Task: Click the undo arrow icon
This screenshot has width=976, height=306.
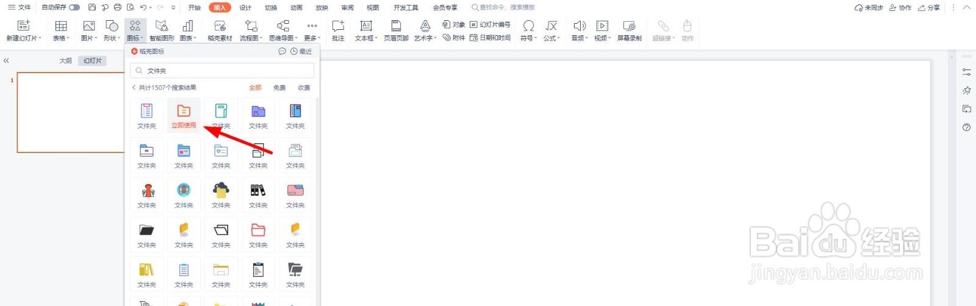Action: (143, 7)
